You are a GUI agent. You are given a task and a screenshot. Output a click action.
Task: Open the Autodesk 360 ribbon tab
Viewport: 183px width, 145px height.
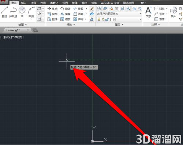pyautogui.click(x=110, y=3)
